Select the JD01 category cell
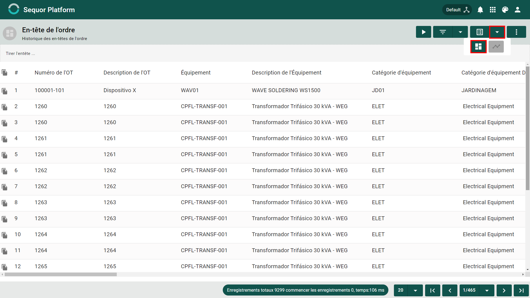Screen dimensions: 530x298 pyautogui.click(x=378, y=90)
